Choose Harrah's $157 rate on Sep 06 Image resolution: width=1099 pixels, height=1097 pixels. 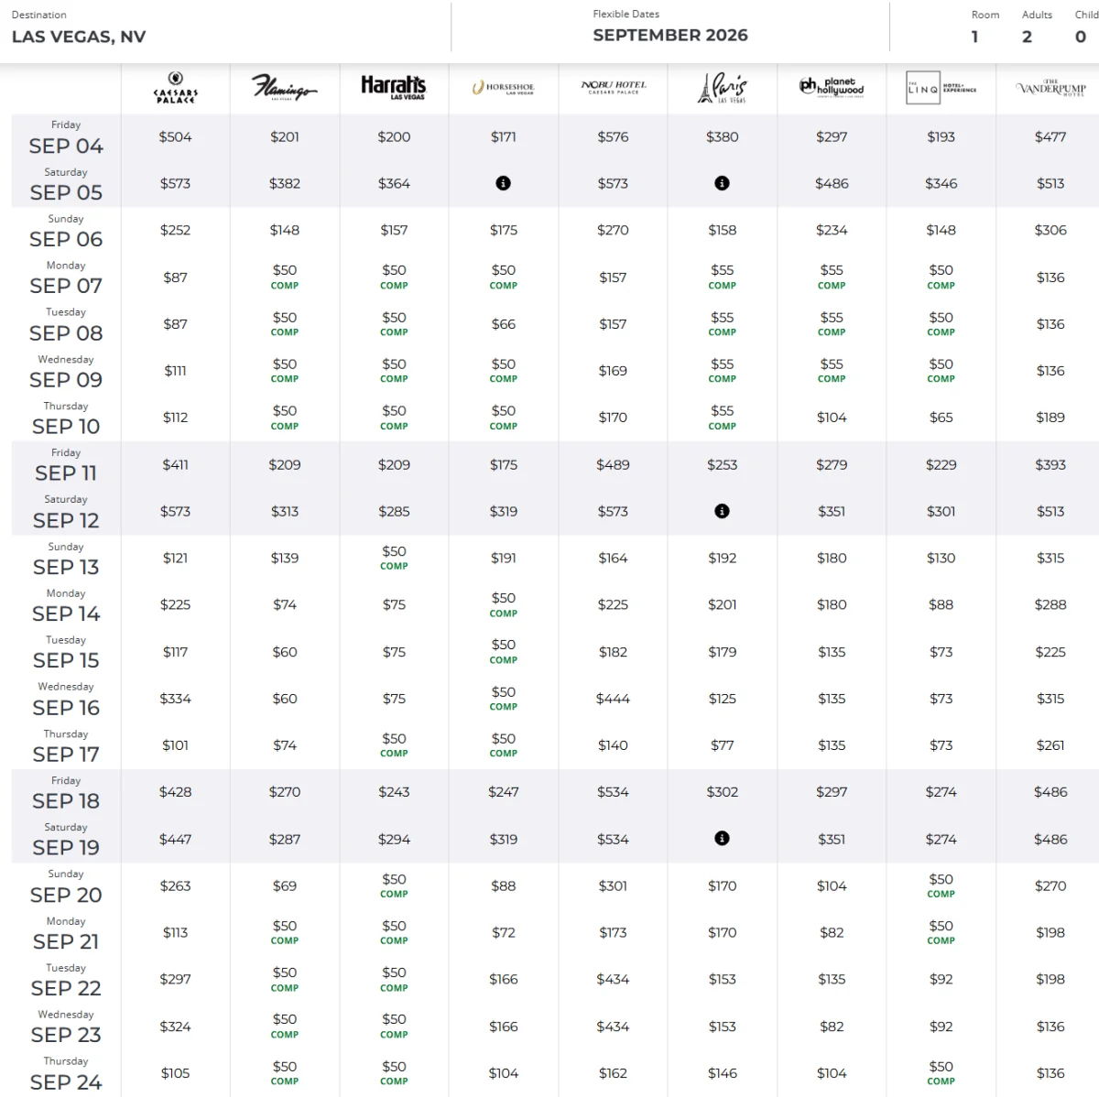(394, 230)
